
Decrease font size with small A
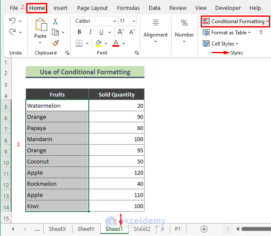[132, 32]
